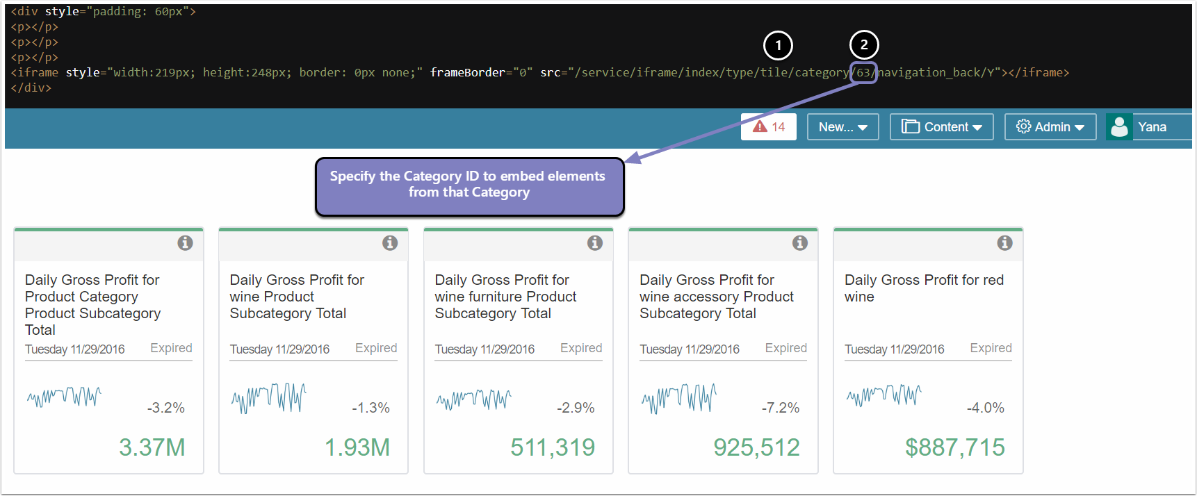Show info for wine accessory tile
This screenshot has height=496, width=1197.
click(x=800, y=243)
